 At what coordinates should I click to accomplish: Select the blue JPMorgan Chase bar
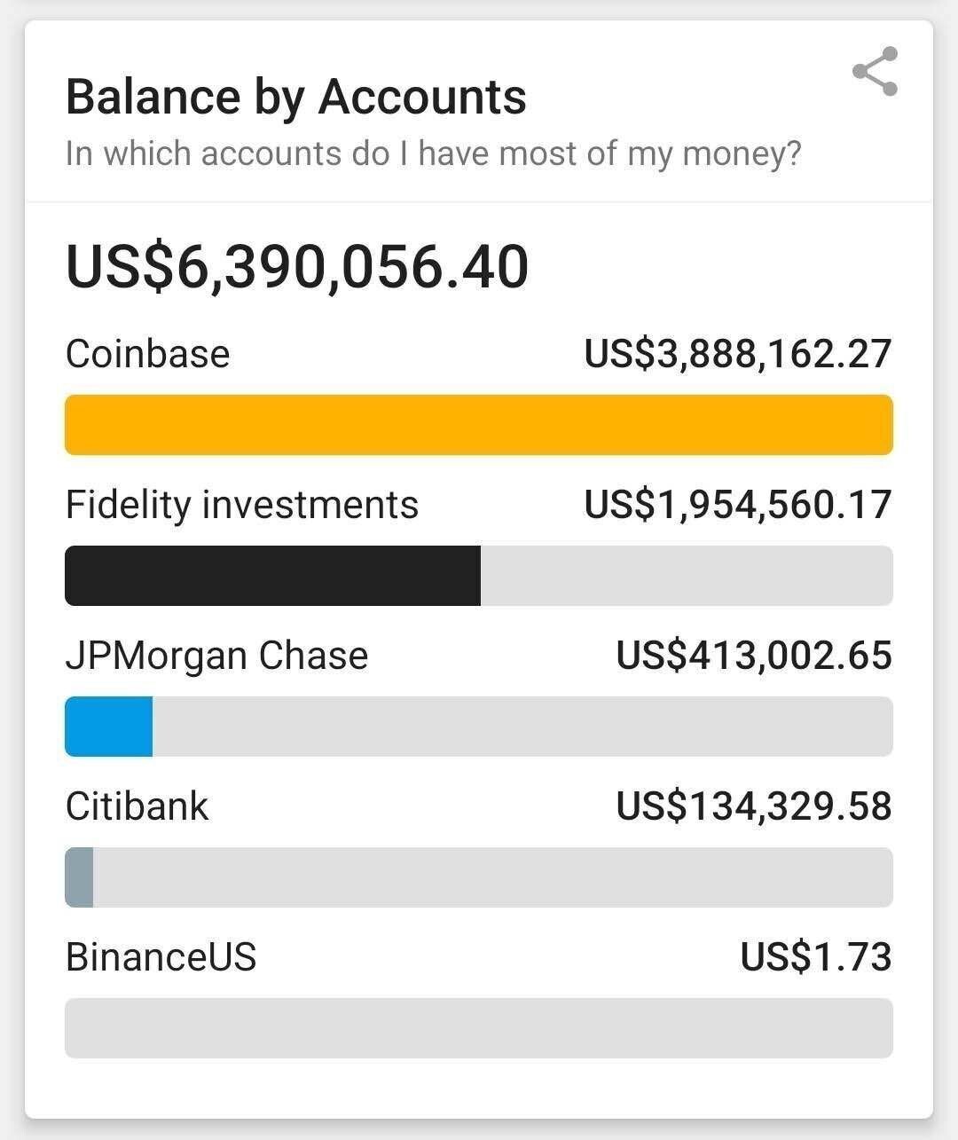(109, 727)
